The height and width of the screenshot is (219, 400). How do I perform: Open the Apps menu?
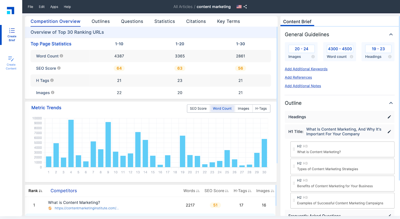pos(54,7)
